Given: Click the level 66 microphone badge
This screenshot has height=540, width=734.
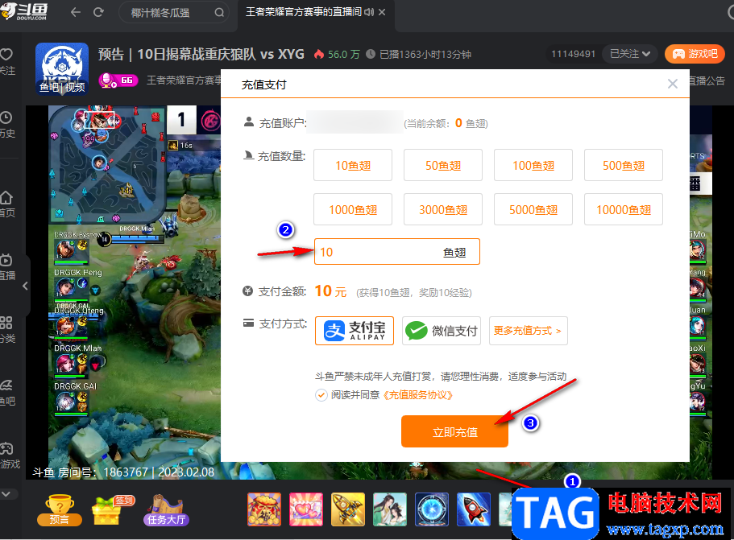Looking at the screenshot, I should [x=118, y=80].
